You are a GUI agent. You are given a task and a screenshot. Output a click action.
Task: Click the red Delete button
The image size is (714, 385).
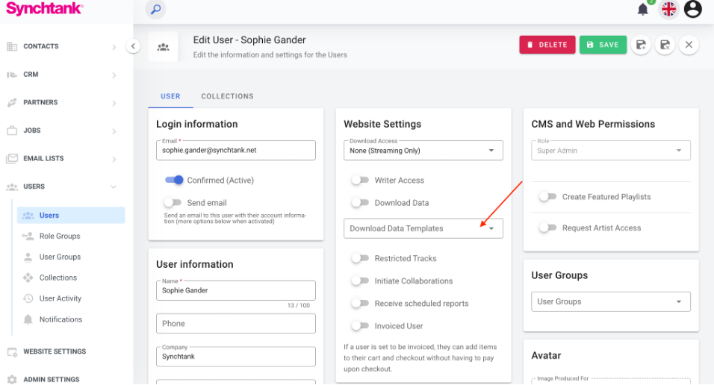(x=547, y=45)
